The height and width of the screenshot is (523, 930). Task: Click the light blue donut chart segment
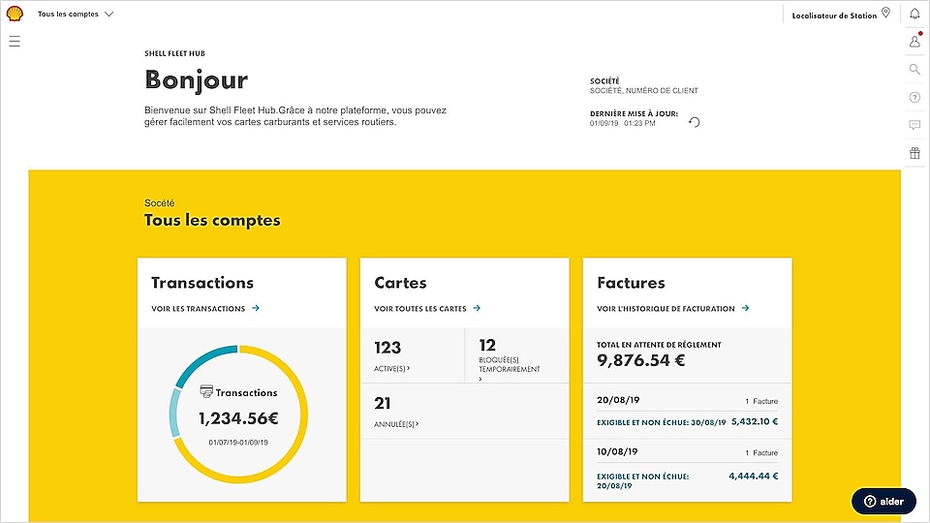[x=174, y=414]
